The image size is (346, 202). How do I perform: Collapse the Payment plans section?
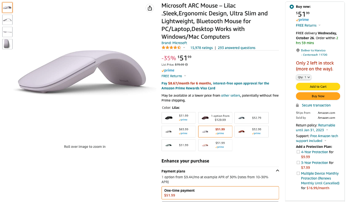278,171
